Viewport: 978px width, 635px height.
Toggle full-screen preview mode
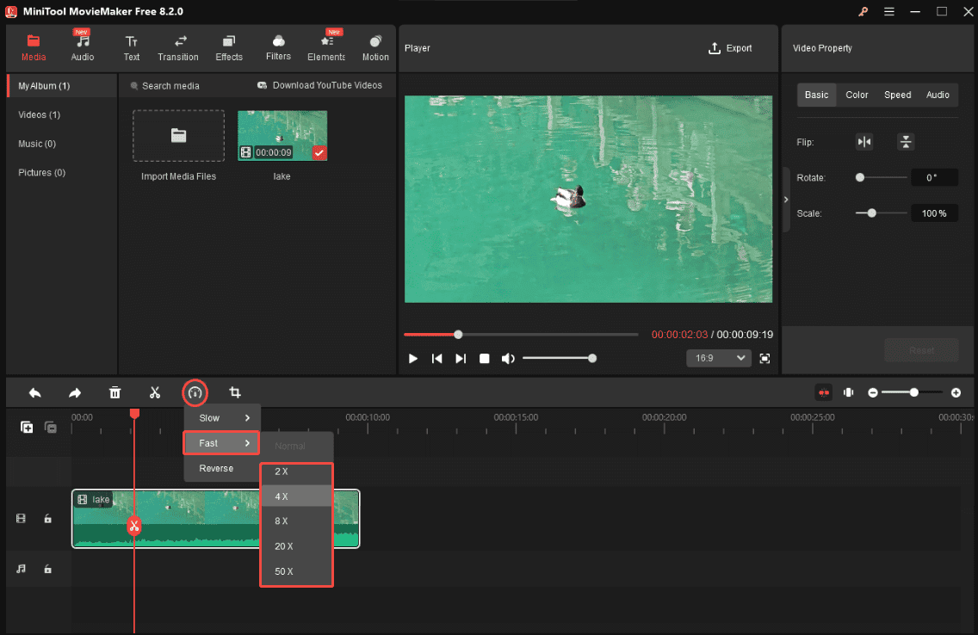[x=764, y=358]
